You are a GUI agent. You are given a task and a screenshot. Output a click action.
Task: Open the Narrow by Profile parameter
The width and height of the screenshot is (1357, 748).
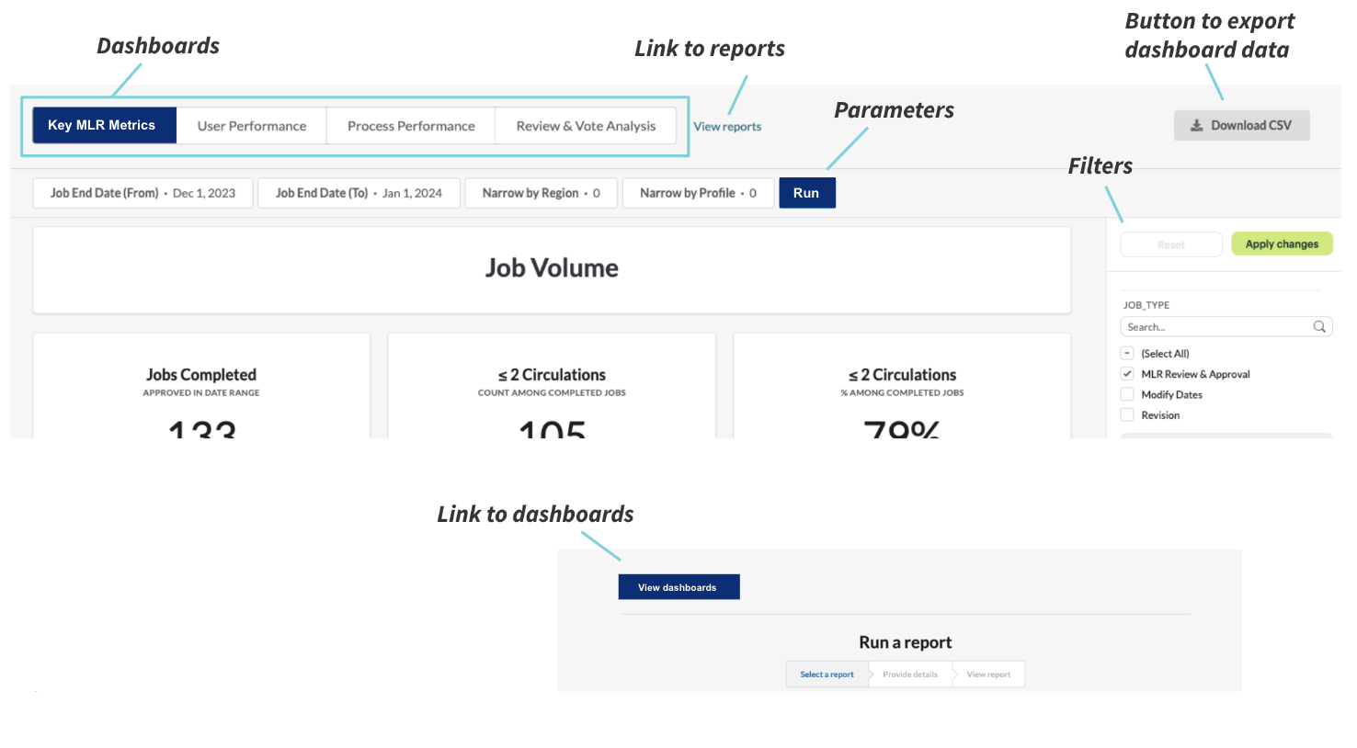(x=698, y=193)
